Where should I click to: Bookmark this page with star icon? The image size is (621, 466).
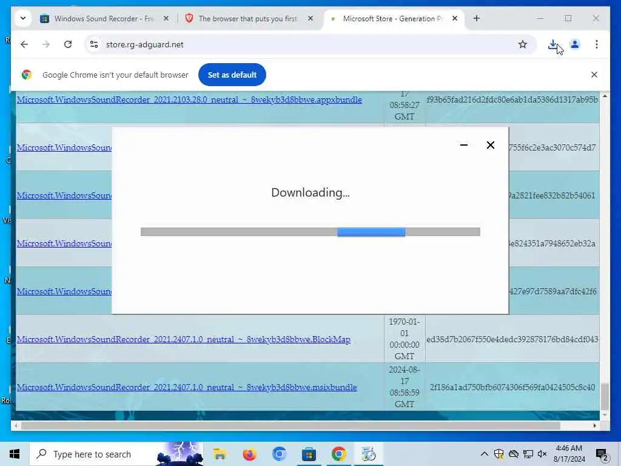pos(522,44)
